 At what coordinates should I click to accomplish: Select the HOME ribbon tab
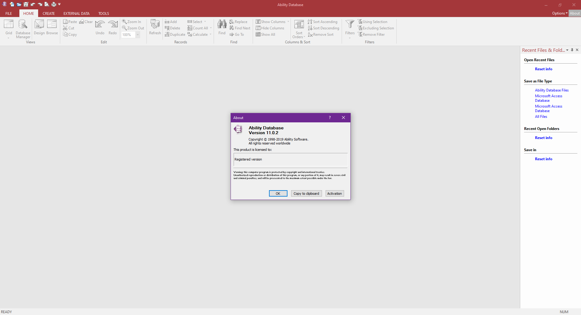click(29, 13)
